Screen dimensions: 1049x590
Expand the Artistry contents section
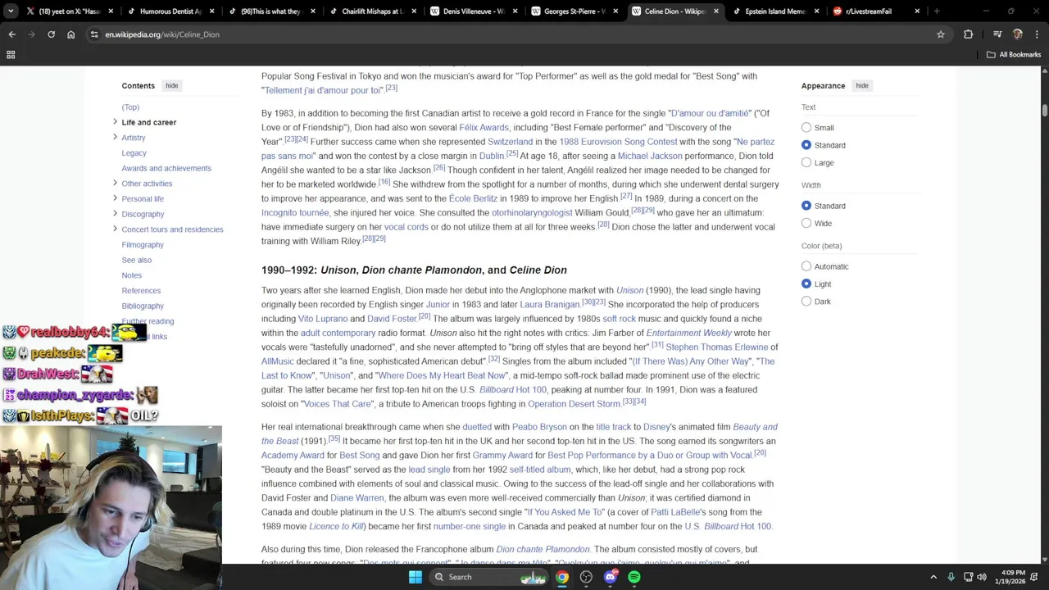(x=115, y=137)
